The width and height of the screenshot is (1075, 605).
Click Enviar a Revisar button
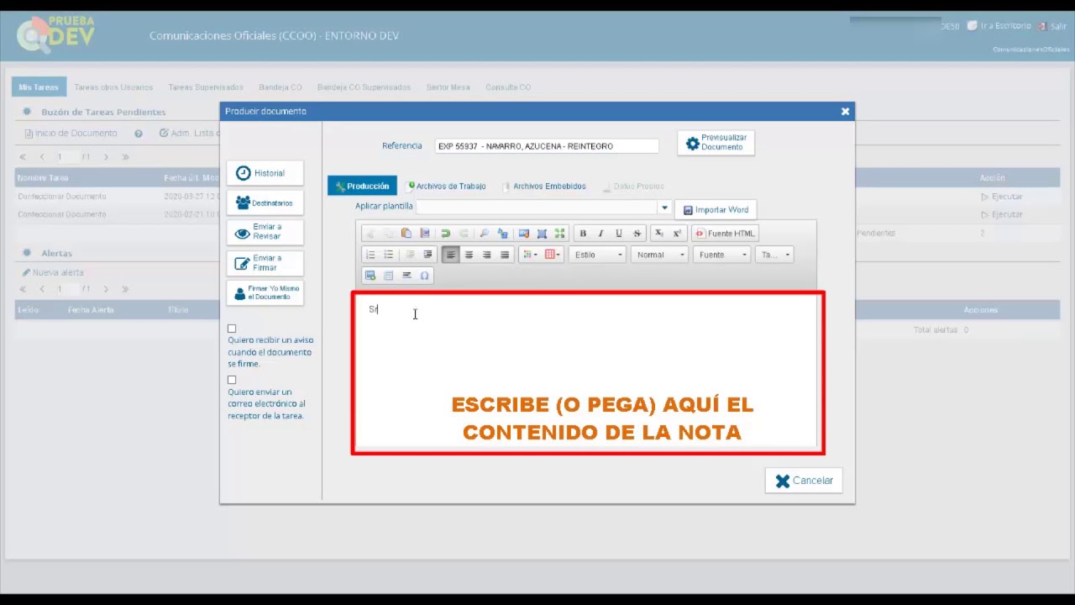click(x=265, y=232)
